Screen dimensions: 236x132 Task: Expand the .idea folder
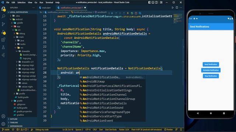18,16
